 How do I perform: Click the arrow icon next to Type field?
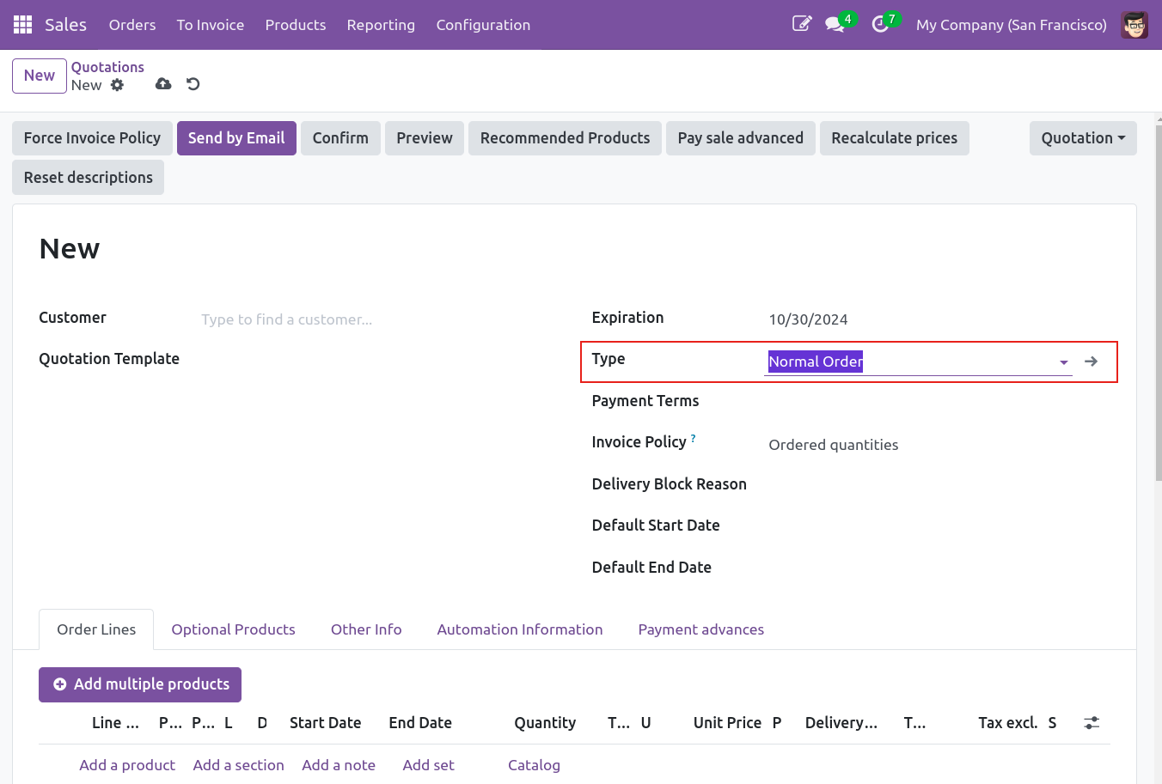1092,362
